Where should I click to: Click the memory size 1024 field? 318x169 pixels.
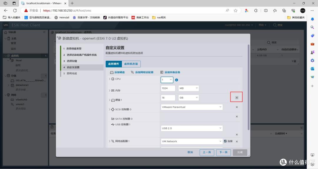168,88
